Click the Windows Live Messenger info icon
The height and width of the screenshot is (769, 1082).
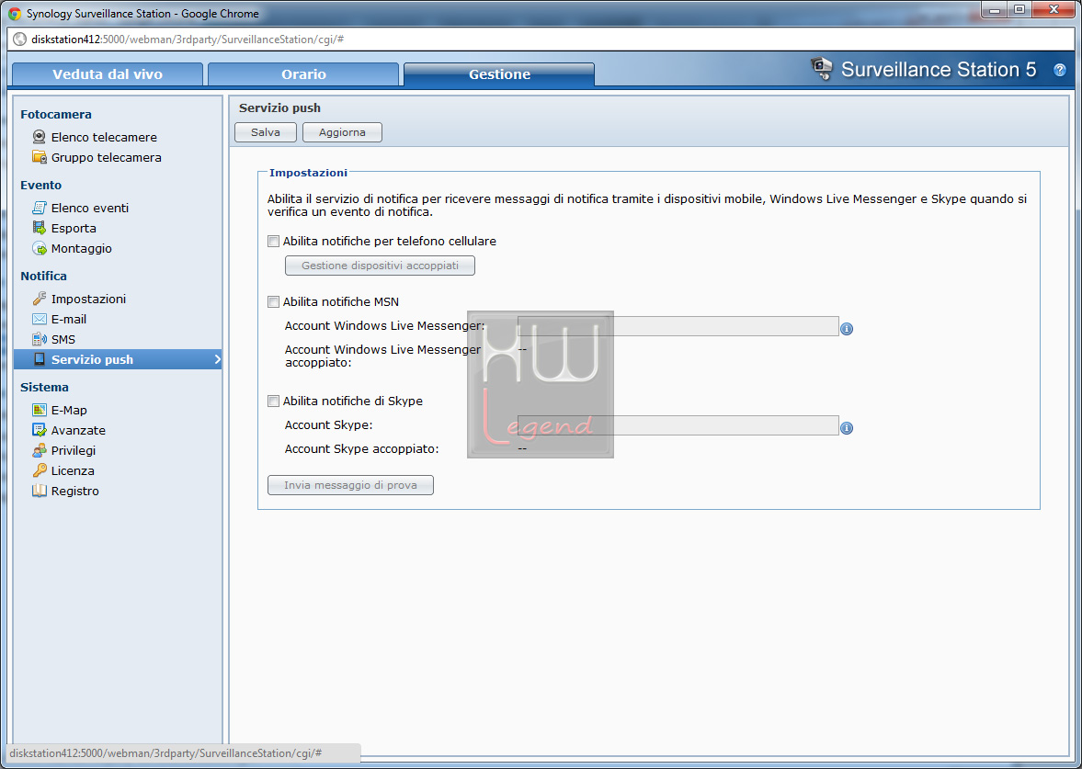pos(847,329)
